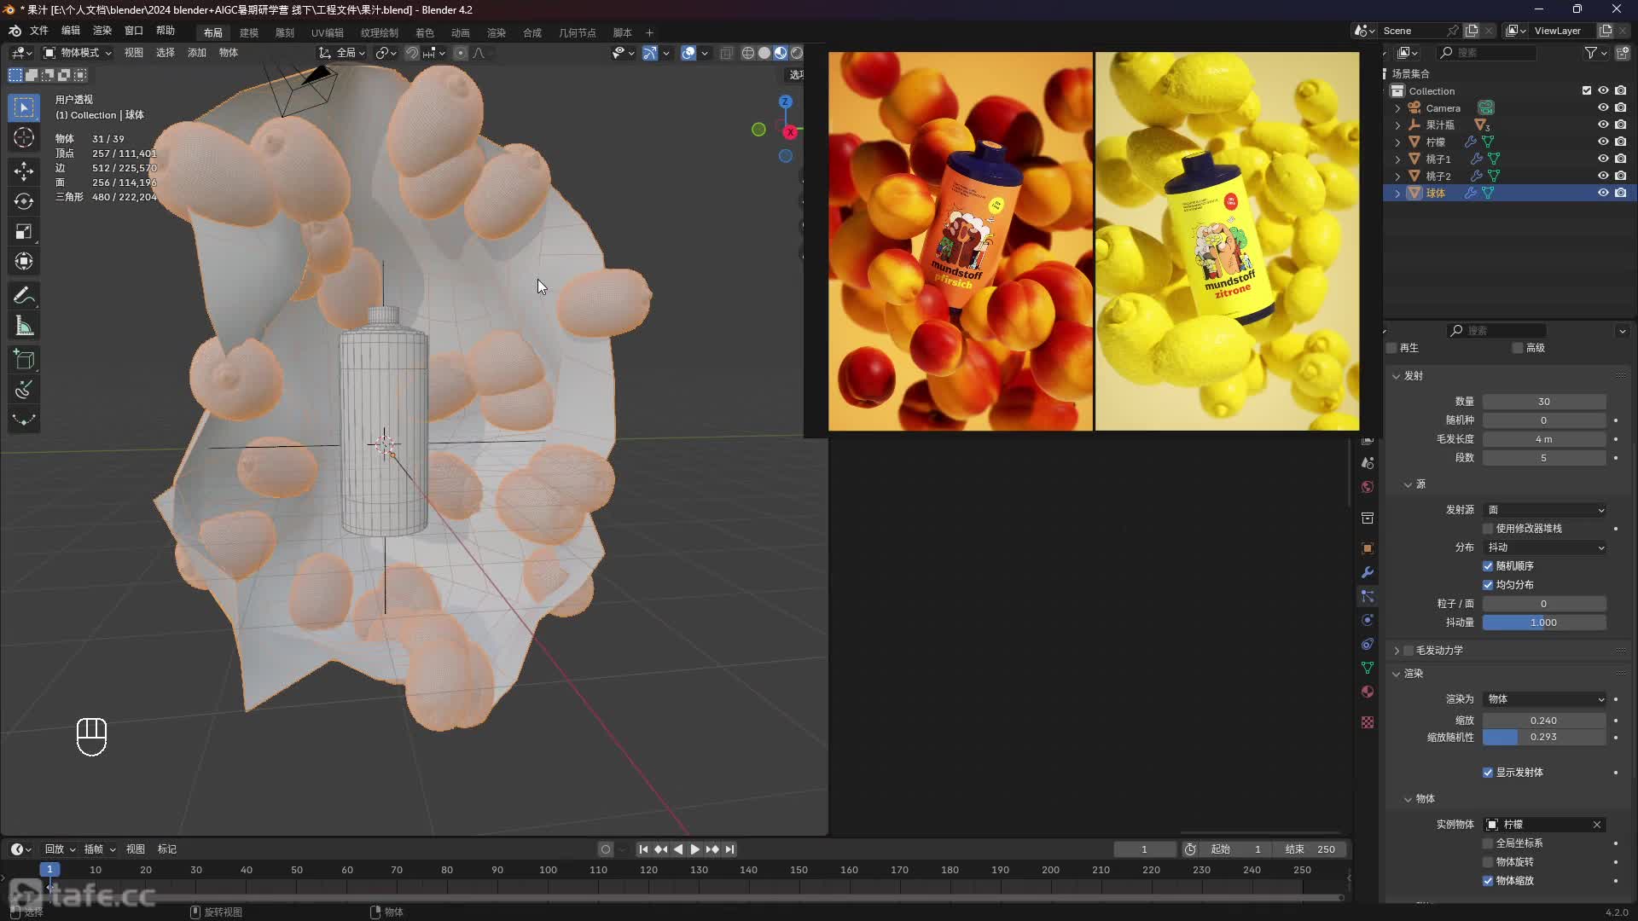Clear 柠檬 instance object field

coord(1597,825)
